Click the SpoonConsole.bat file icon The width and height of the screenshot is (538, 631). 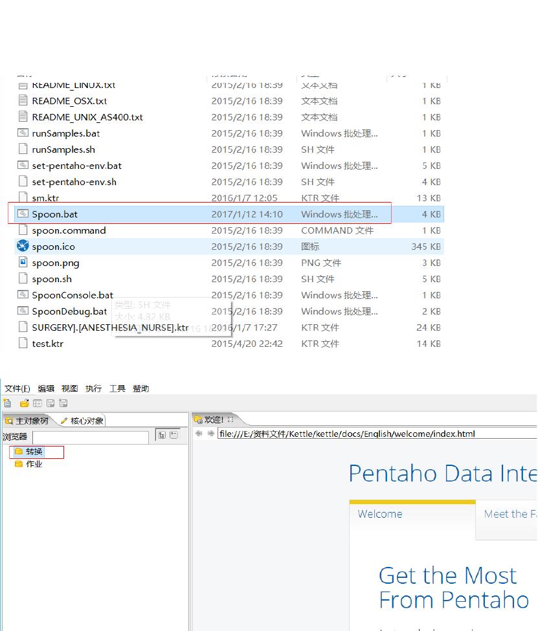pos(23,294)
